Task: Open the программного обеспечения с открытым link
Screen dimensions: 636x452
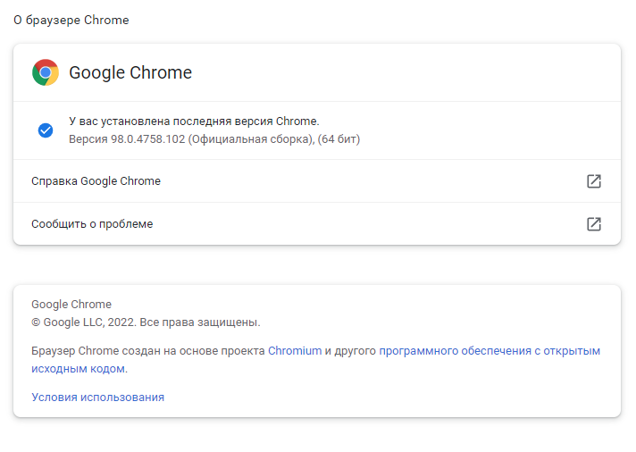Action: point(490,351)
